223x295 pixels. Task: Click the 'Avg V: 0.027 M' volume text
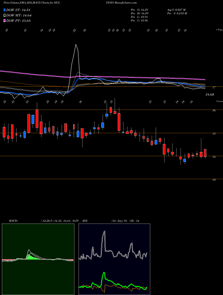pos(176,10)
